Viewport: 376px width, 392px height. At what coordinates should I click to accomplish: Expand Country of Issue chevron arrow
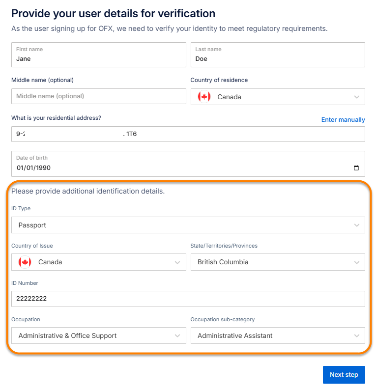point(178,262)
